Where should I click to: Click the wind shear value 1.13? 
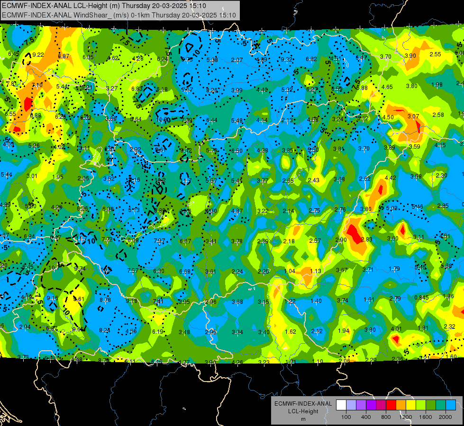point(316,271)
